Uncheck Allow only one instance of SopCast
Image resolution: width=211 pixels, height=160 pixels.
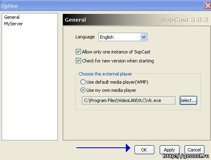point(78,52)
